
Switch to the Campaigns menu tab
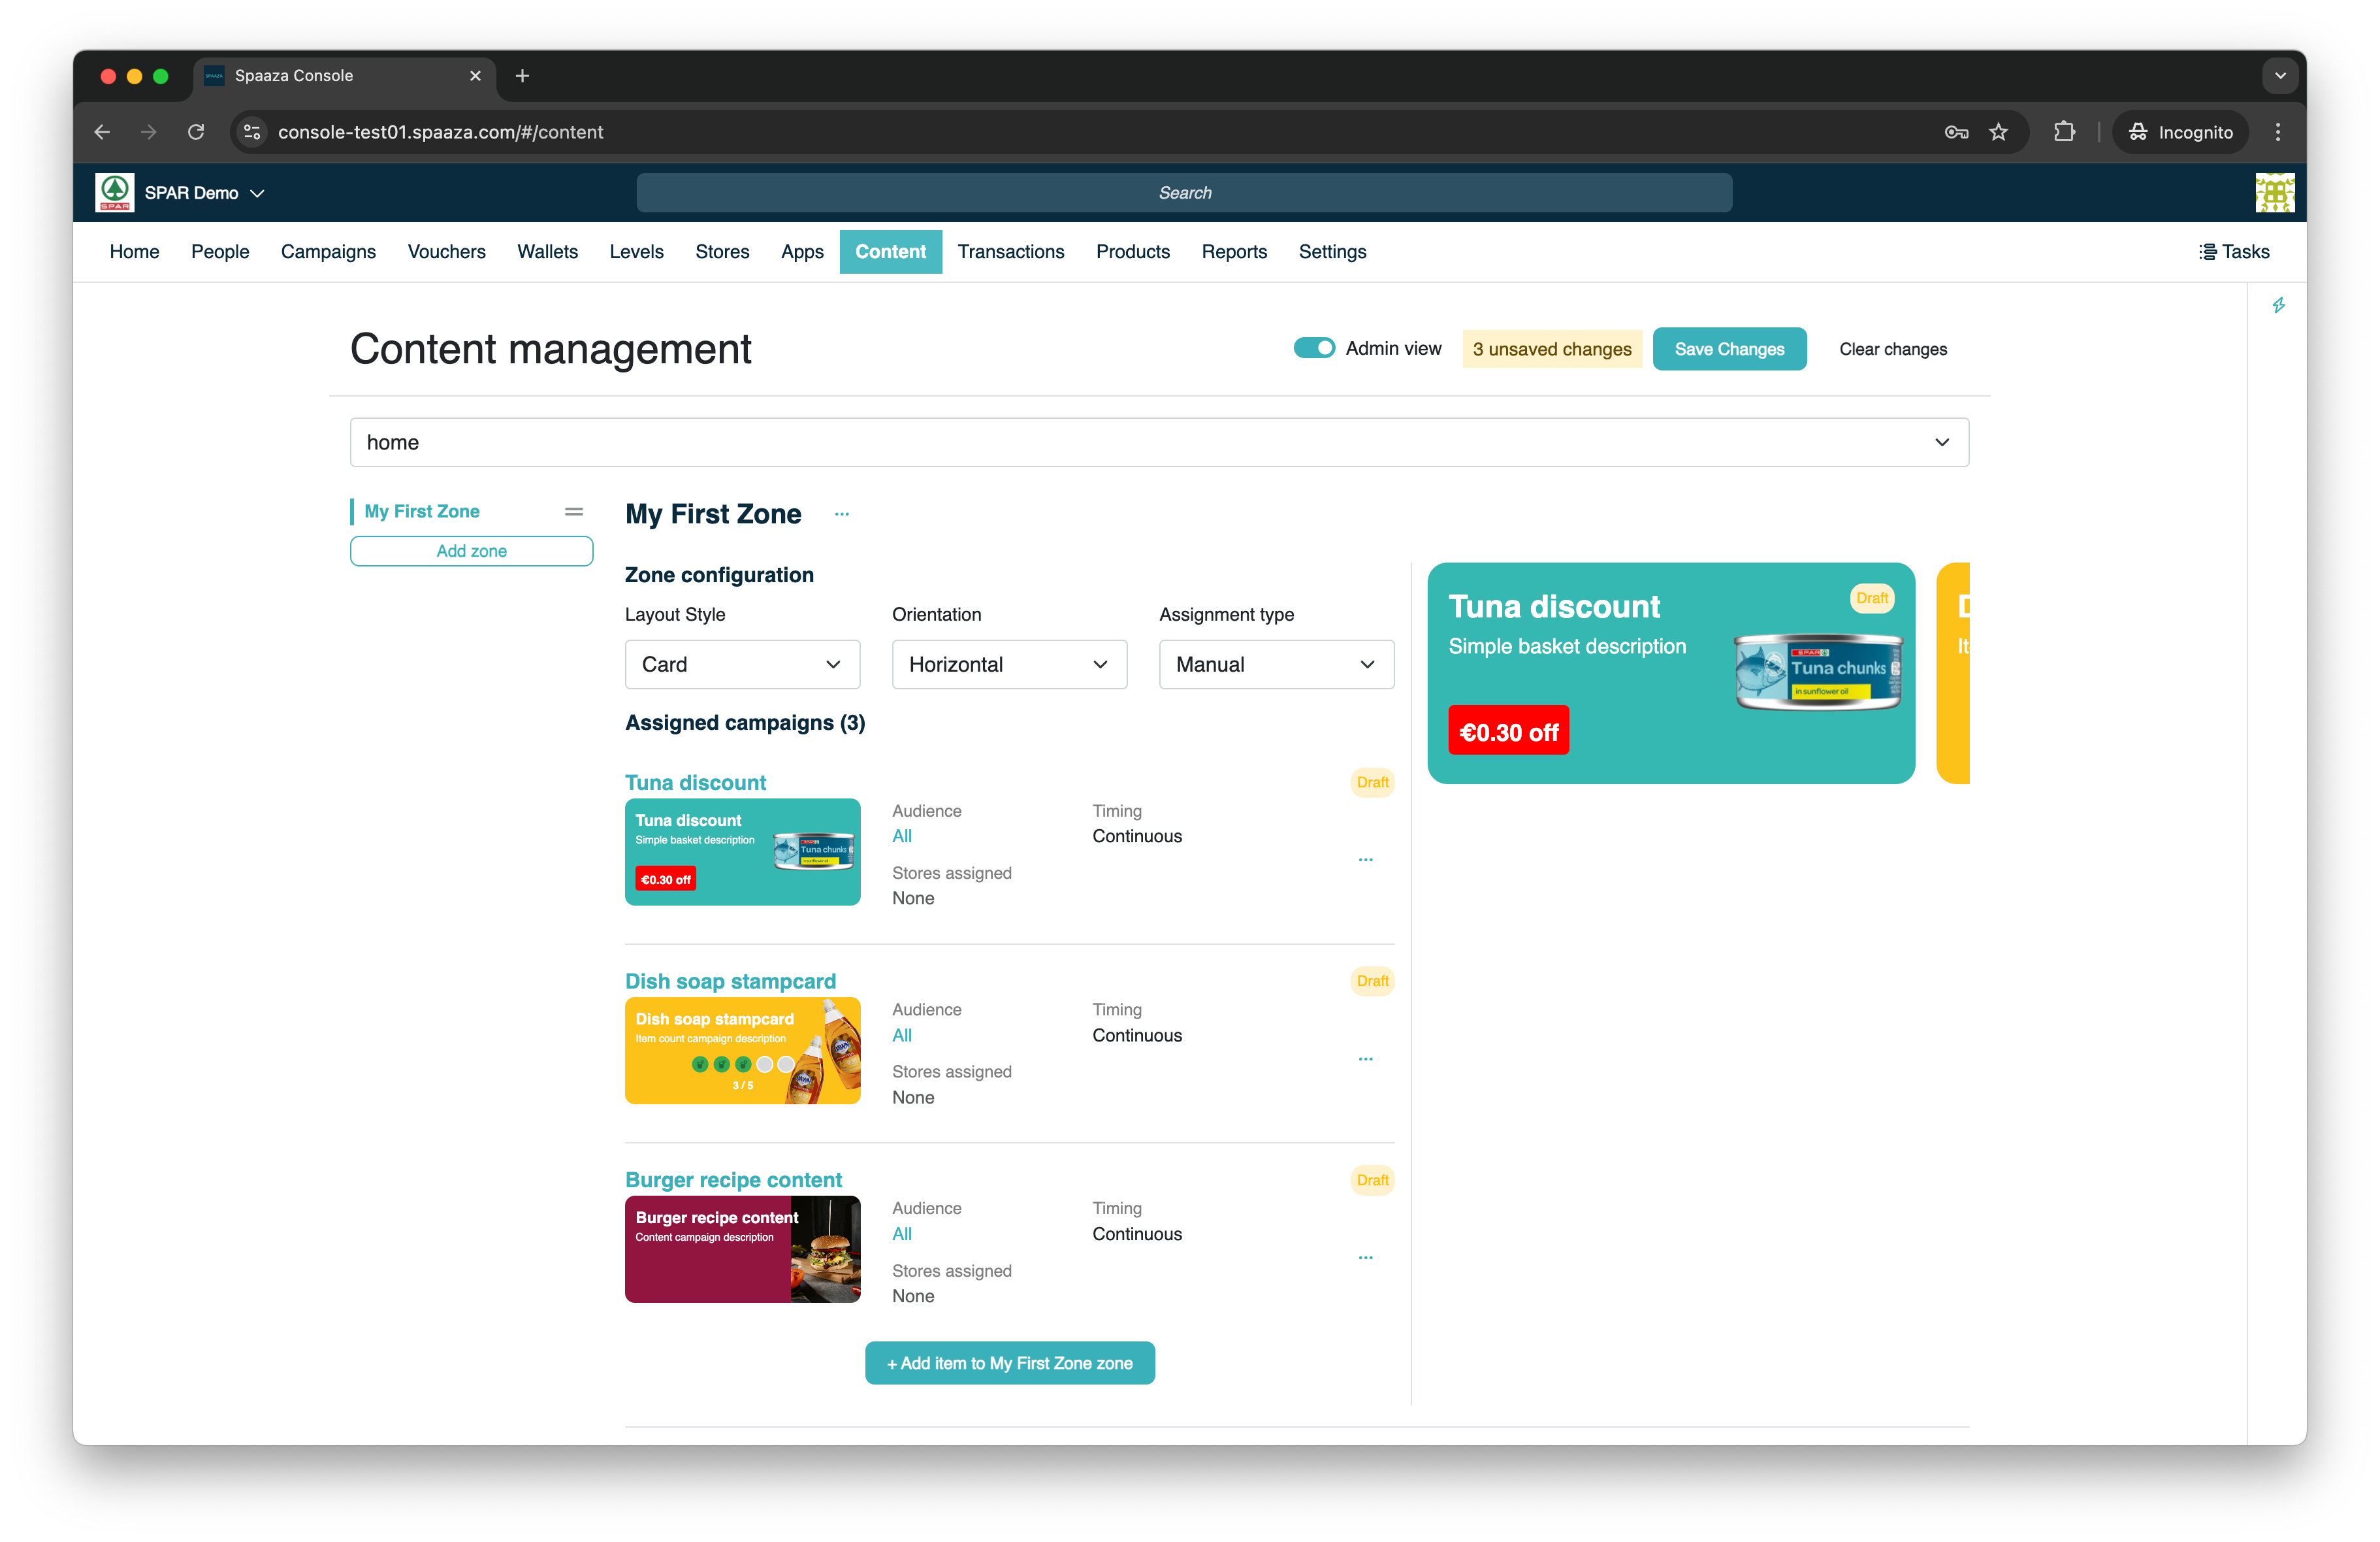(x=328, y=252)
